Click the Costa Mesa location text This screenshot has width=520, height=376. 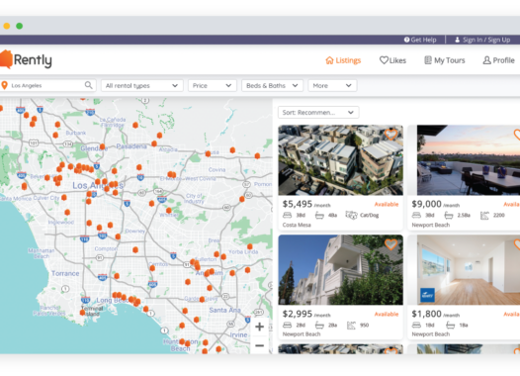pos(297,225)
